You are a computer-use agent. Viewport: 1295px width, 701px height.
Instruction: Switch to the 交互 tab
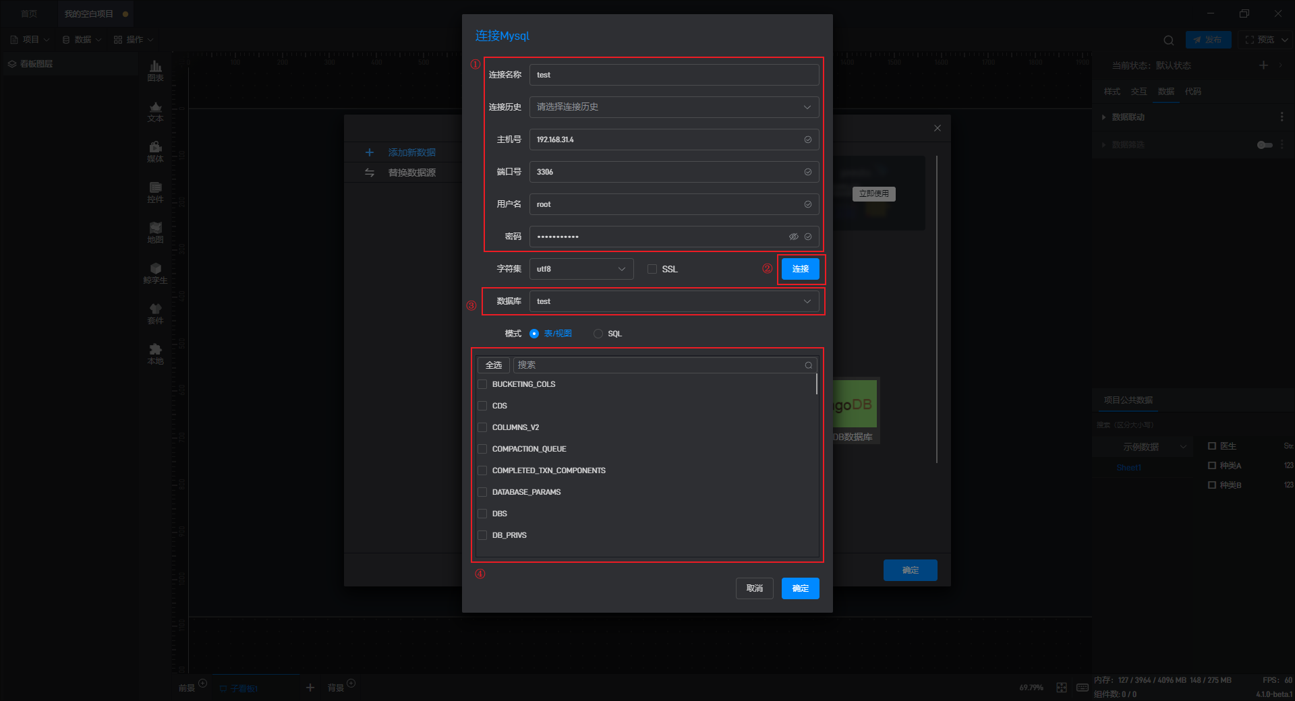[x=1139, y=92]
